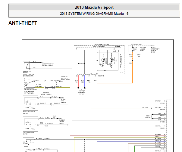Click "WHT/YEL" label below the instrument cluster
The width and height of the screenshot is (182, 152).
coord(89,81)
